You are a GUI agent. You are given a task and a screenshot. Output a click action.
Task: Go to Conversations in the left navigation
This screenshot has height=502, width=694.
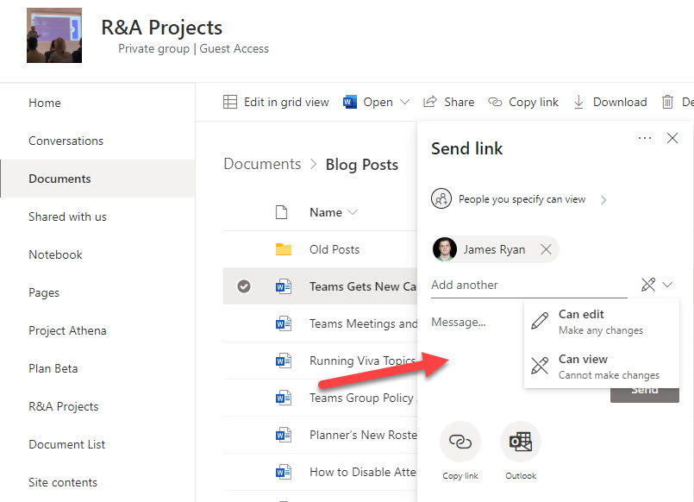coord(66,141)
